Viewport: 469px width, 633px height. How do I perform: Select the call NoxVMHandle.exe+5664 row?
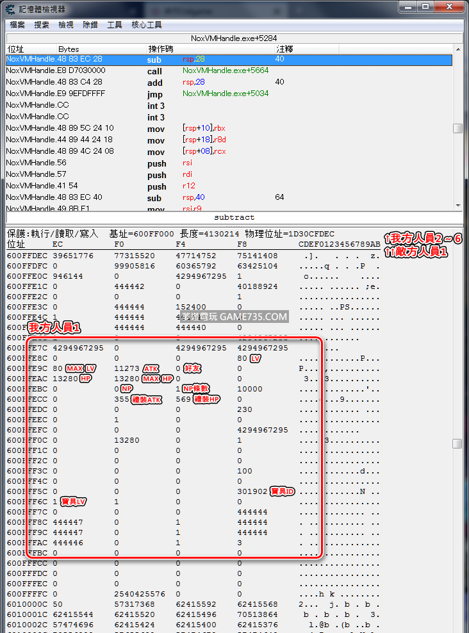(229, 71)
